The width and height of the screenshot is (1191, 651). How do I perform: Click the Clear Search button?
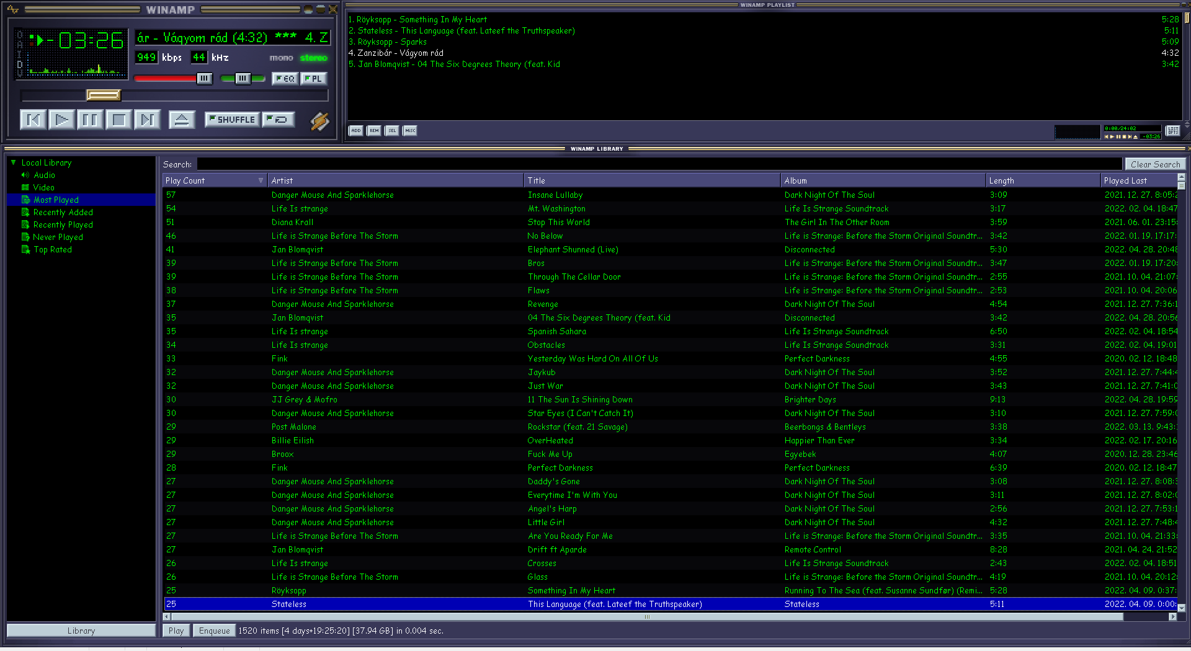[x=1155, y=164]
